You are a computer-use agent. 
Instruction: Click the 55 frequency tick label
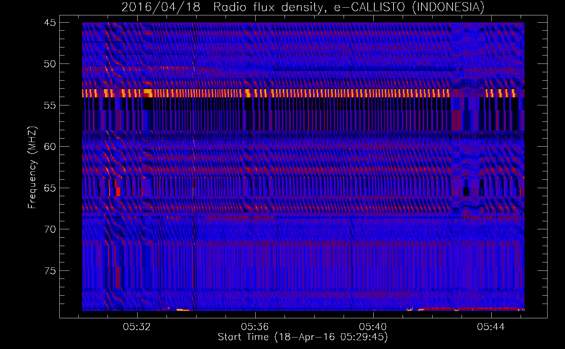50,105
